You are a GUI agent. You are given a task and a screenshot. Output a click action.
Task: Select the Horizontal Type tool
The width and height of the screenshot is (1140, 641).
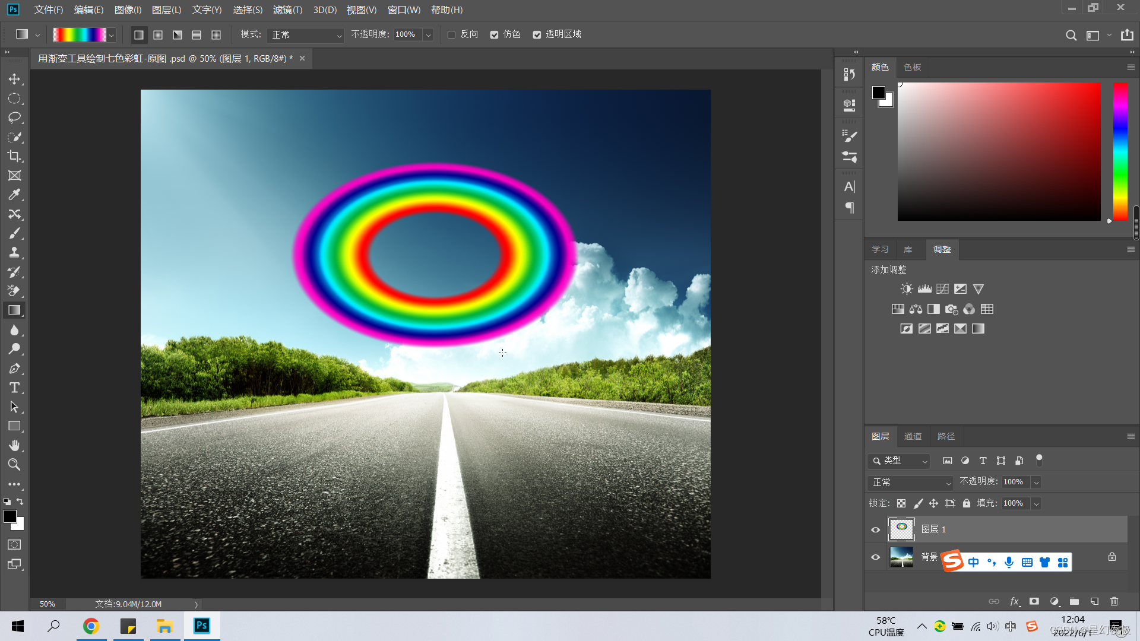pyautogui.click(x=14, y=388)
